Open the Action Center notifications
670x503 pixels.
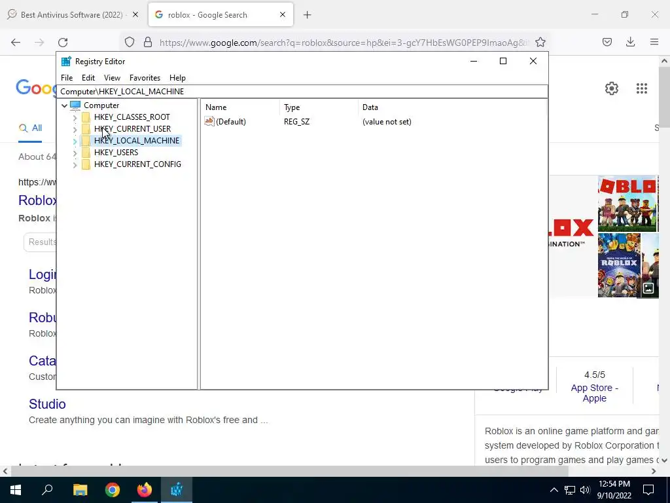tap(648, 490)
